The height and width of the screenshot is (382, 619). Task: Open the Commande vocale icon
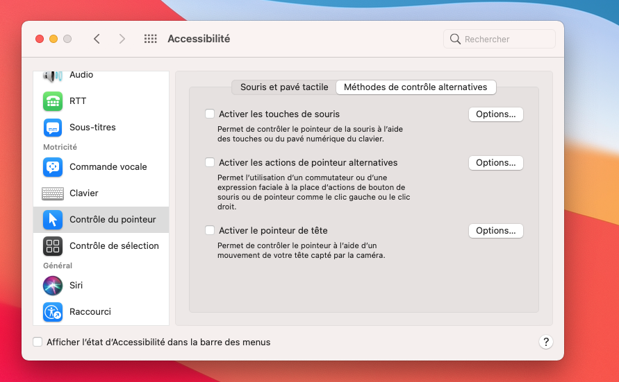(x=53, y=167)
